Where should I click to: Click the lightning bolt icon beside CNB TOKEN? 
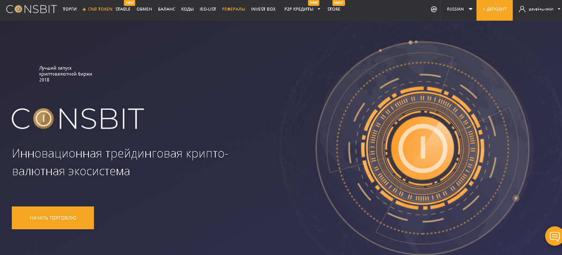[84, 9]
